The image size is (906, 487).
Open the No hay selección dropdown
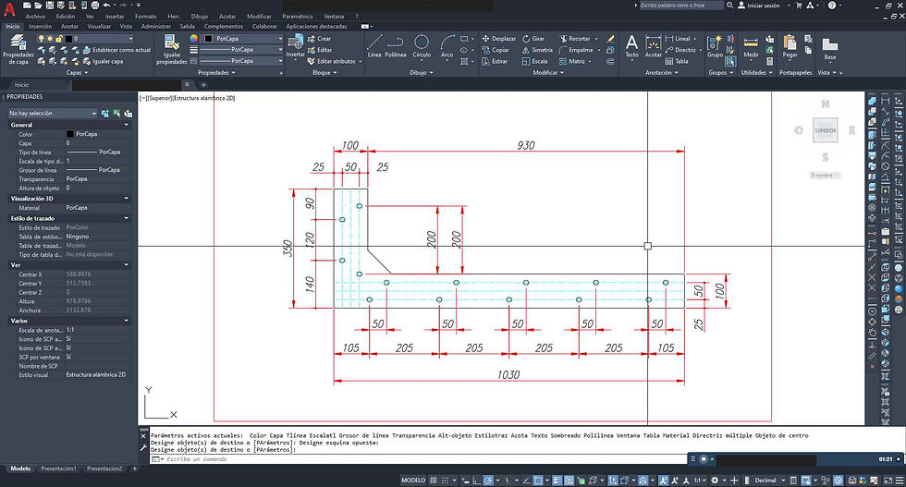(x=53, y=114)
